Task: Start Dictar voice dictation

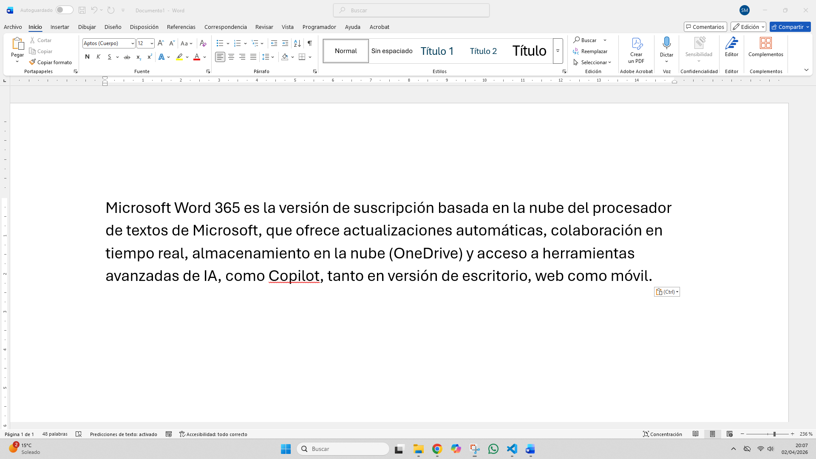Action: [666, 47]
